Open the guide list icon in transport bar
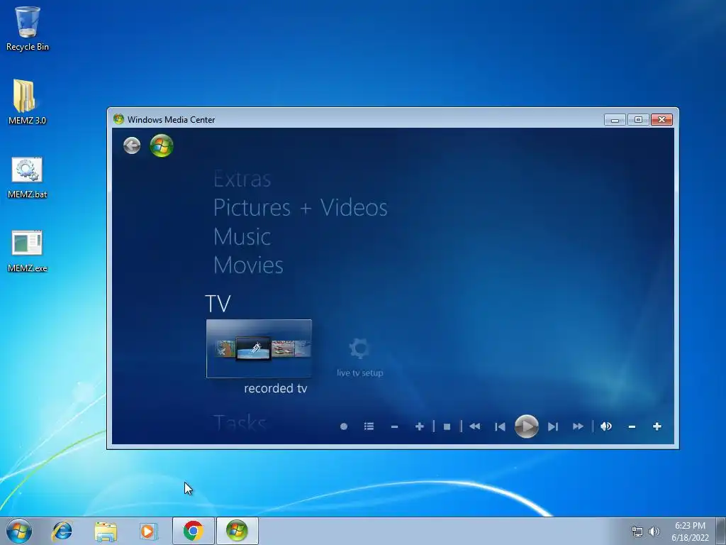 pos(369,426)
